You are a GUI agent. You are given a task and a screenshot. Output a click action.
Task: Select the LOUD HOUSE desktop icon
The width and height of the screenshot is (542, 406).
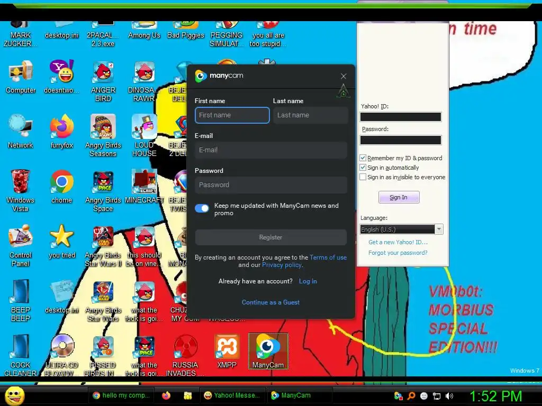(x=144, y=136)
